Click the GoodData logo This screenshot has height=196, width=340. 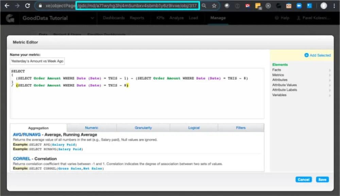click(x=10, y=18)
